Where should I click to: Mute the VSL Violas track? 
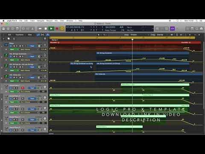tap(14, 77)
